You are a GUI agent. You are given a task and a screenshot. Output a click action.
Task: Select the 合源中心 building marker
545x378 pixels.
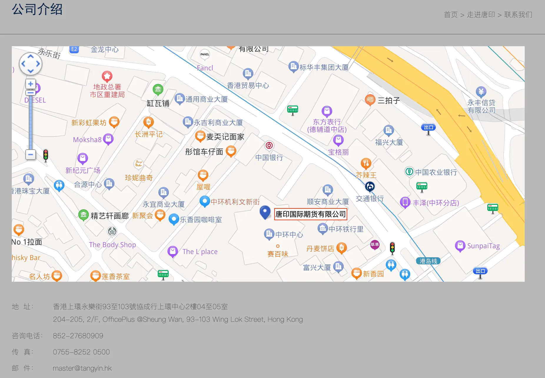(109, 184)
